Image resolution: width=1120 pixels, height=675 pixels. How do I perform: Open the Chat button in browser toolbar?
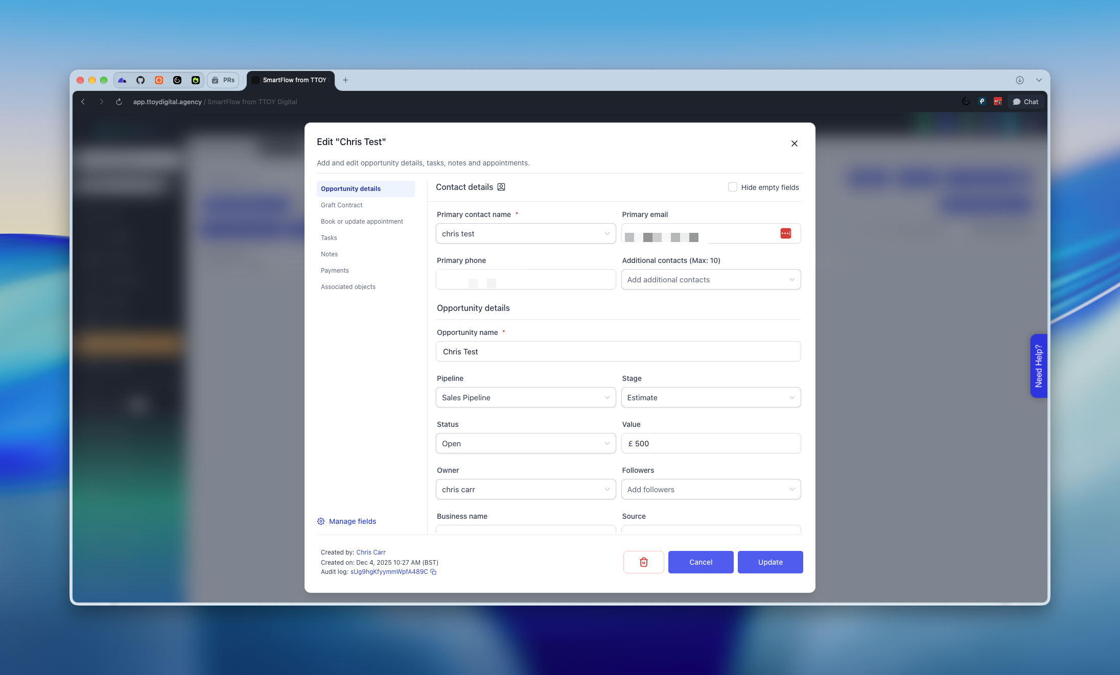[x=1025, y=102]
